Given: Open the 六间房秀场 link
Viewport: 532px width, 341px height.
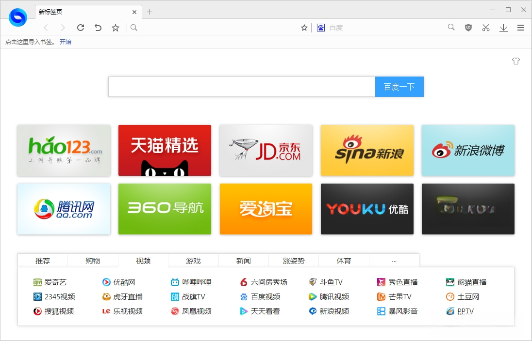Looking at the screenshot, I should tap(263, 282).
